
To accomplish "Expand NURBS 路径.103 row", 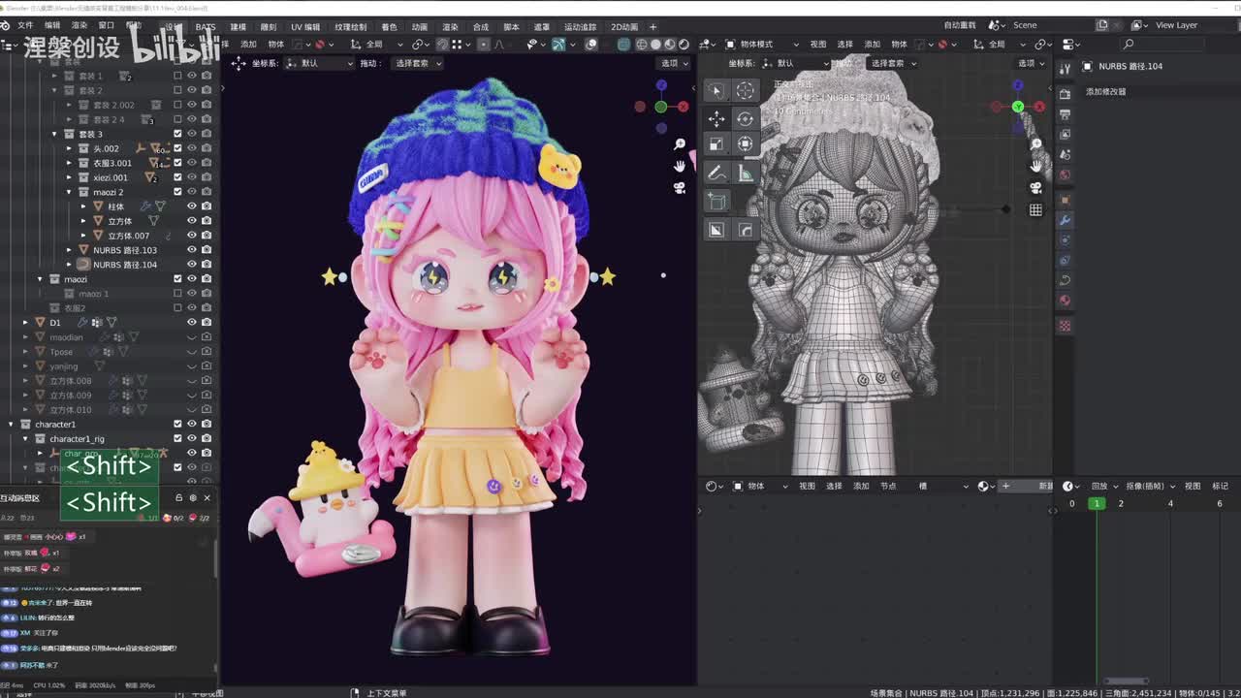I will coord(69,250).
